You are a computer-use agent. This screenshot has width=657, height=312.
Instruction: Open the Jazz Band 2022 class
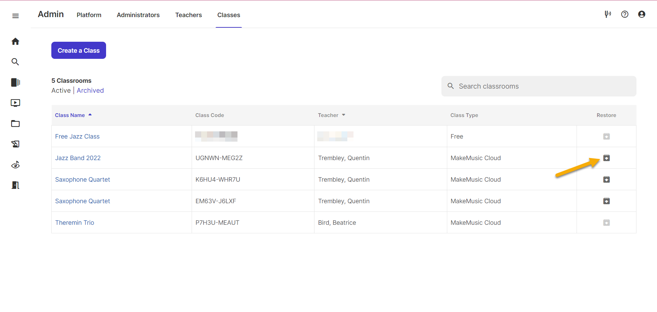click(78, 158)
